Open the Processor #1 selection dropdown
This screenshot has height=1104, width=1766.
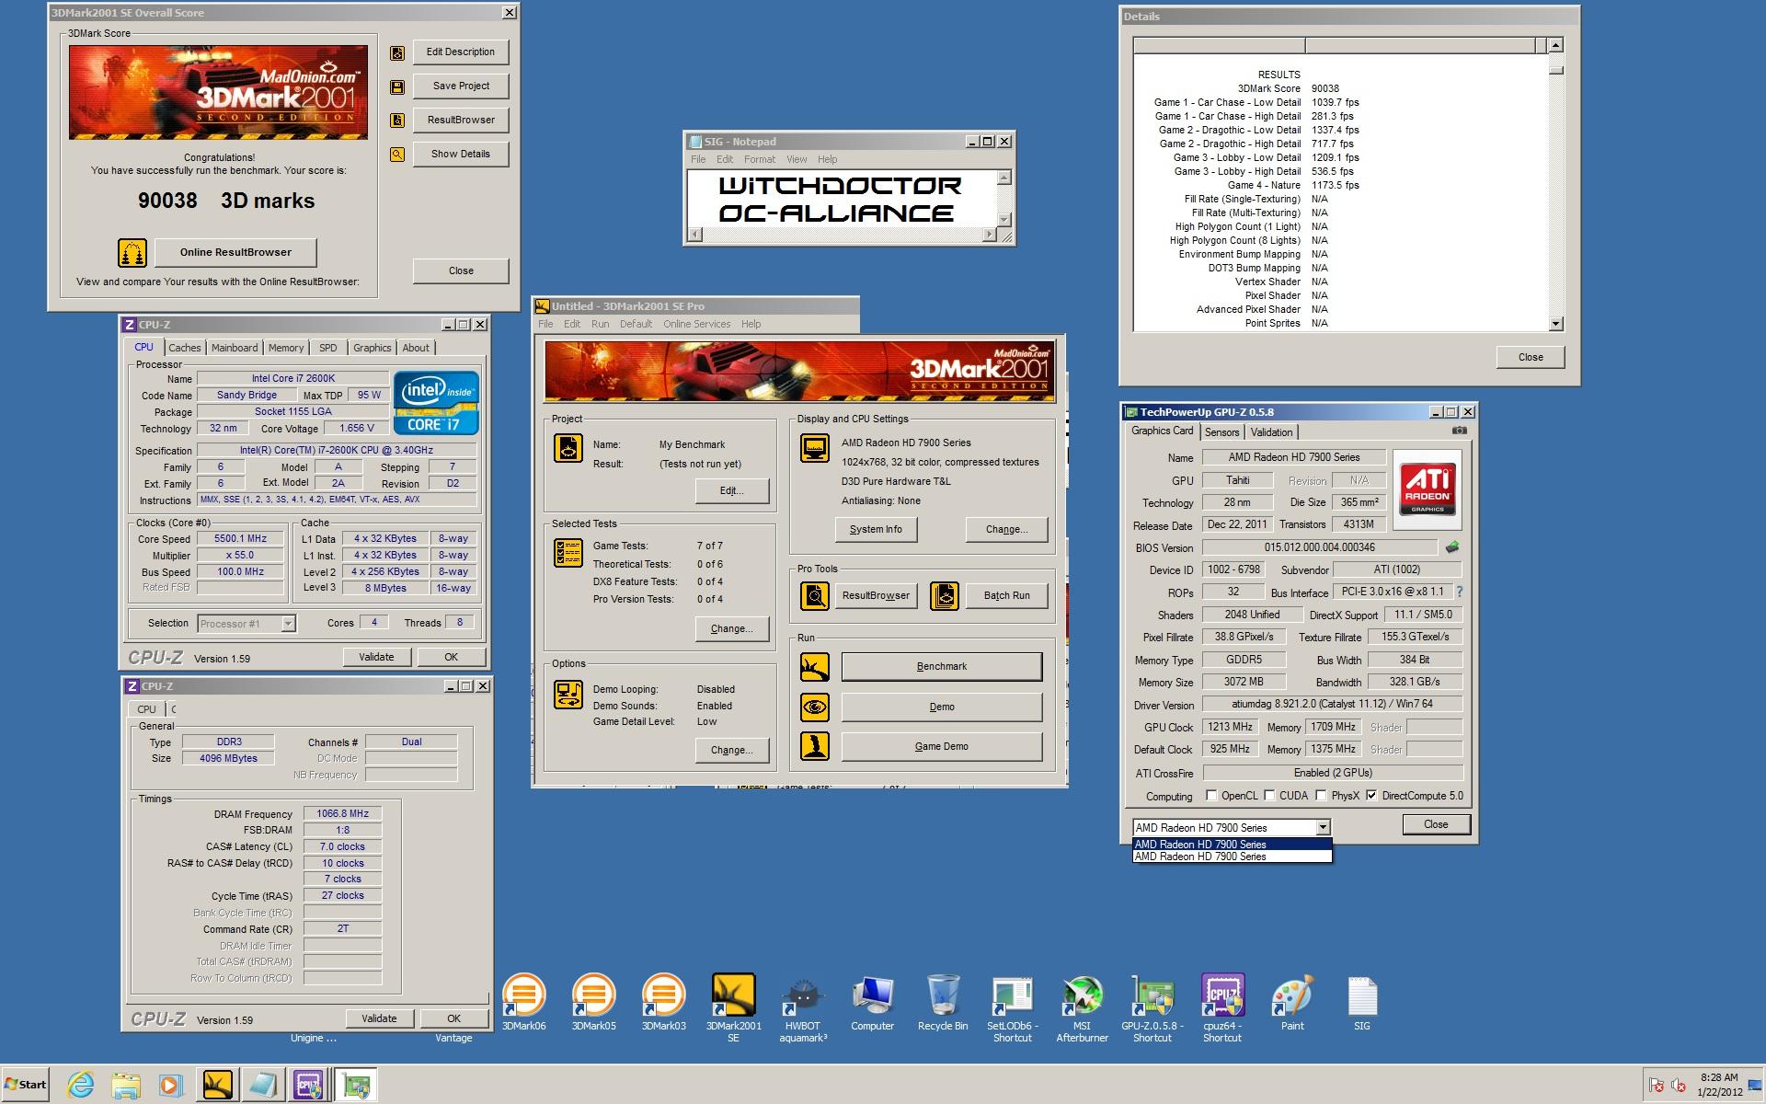[x=246, y=624]
